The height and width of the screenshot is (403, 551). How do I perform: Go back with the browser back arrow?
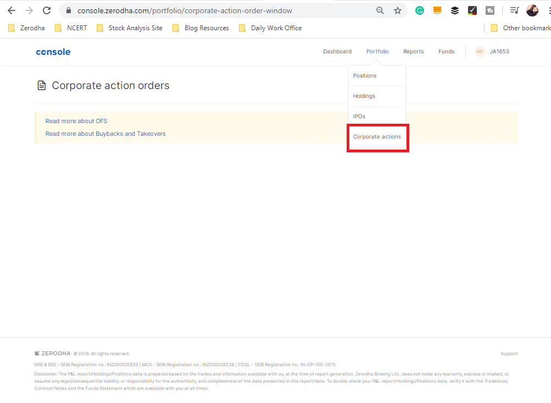pos(11,10)
